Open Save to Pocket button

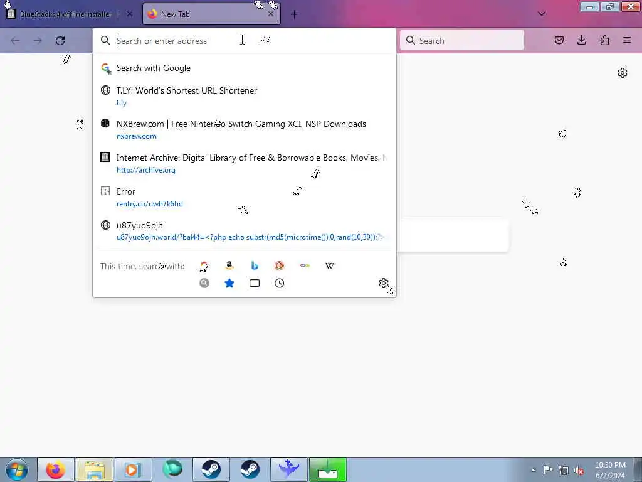click(x=559, y=40)
